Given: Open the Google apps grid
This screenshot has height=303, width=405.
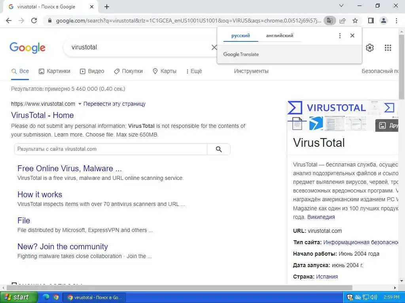Looking at the screenshot, I should tap(388, 48).
